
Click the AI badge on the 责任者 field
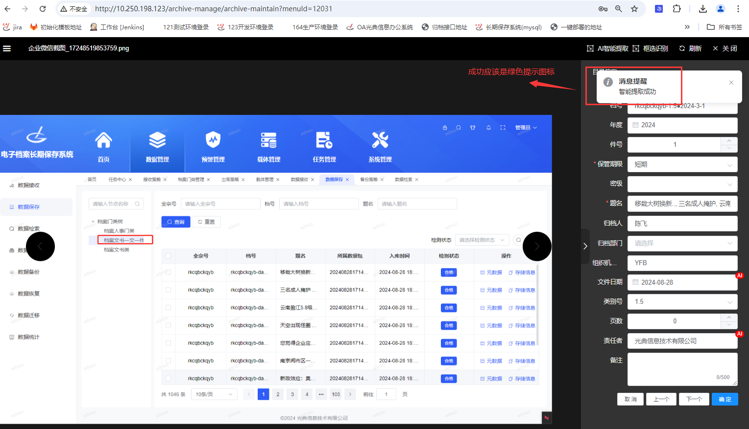pyautogui.click(x=740, y=334)
